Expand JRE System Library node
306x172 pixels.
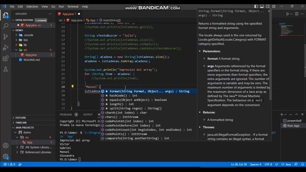click(x=17, y=147)
